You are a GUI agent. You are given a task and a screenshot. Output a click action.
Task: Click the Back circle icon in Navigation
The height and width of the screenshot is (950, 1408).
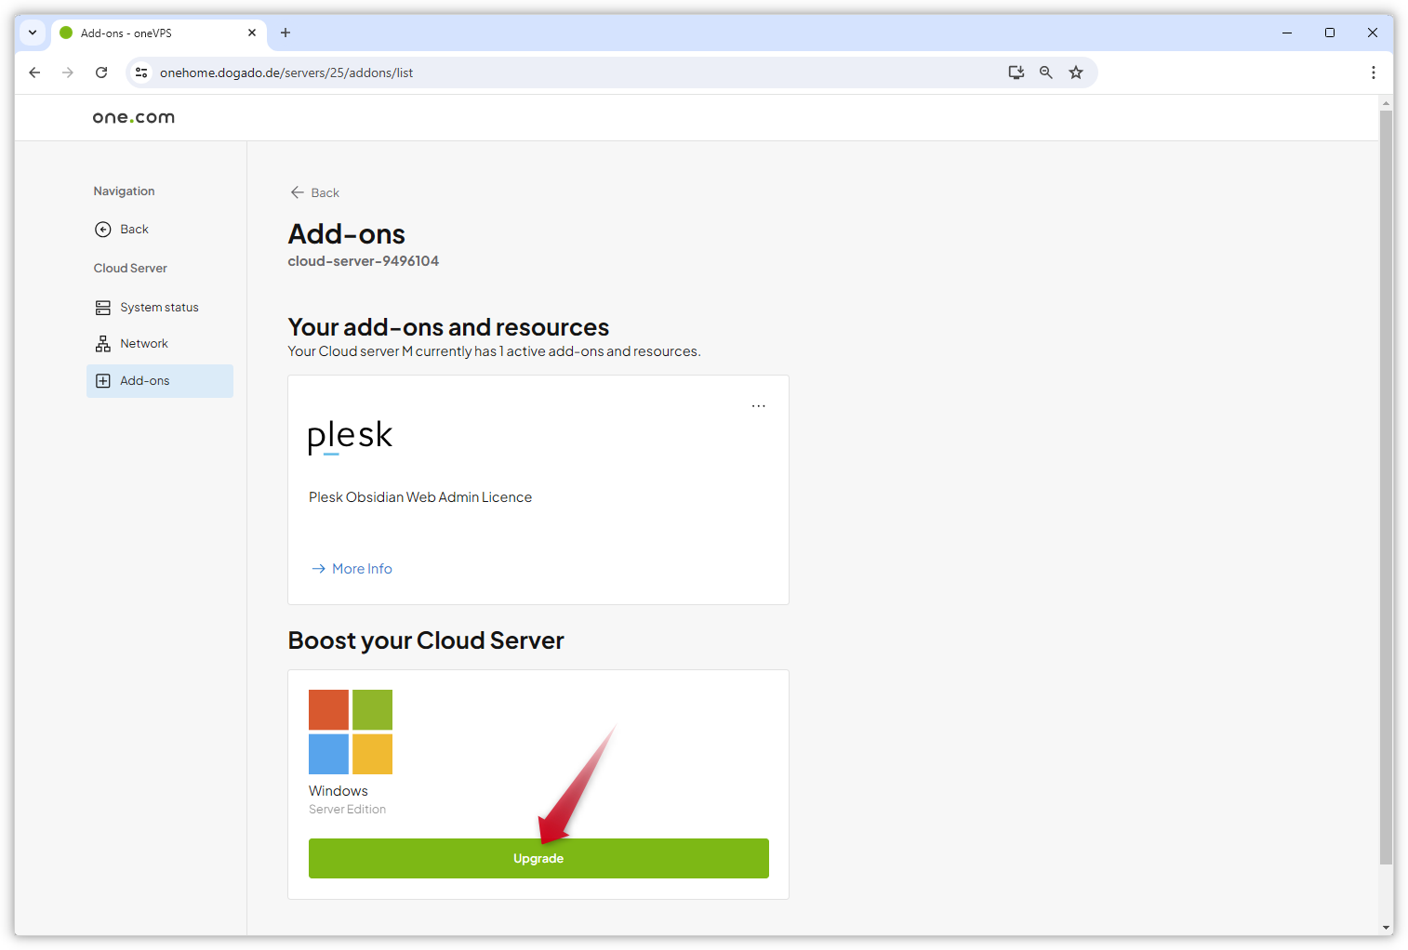pyautogui.click(x=102, y=229)
